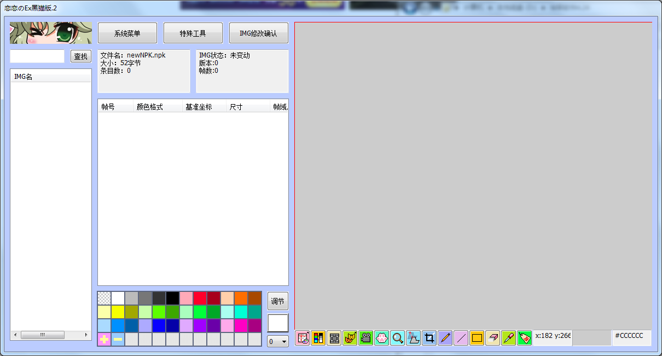
Task: Pick the brown color swatch
Action: click(x=254, y=298)
